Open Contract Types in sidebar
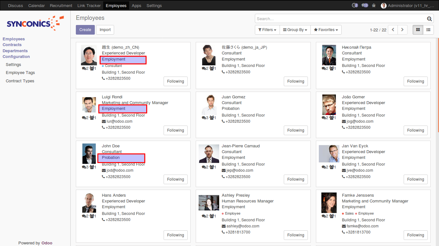Screen dimensions: 439x246 (20, 81)
